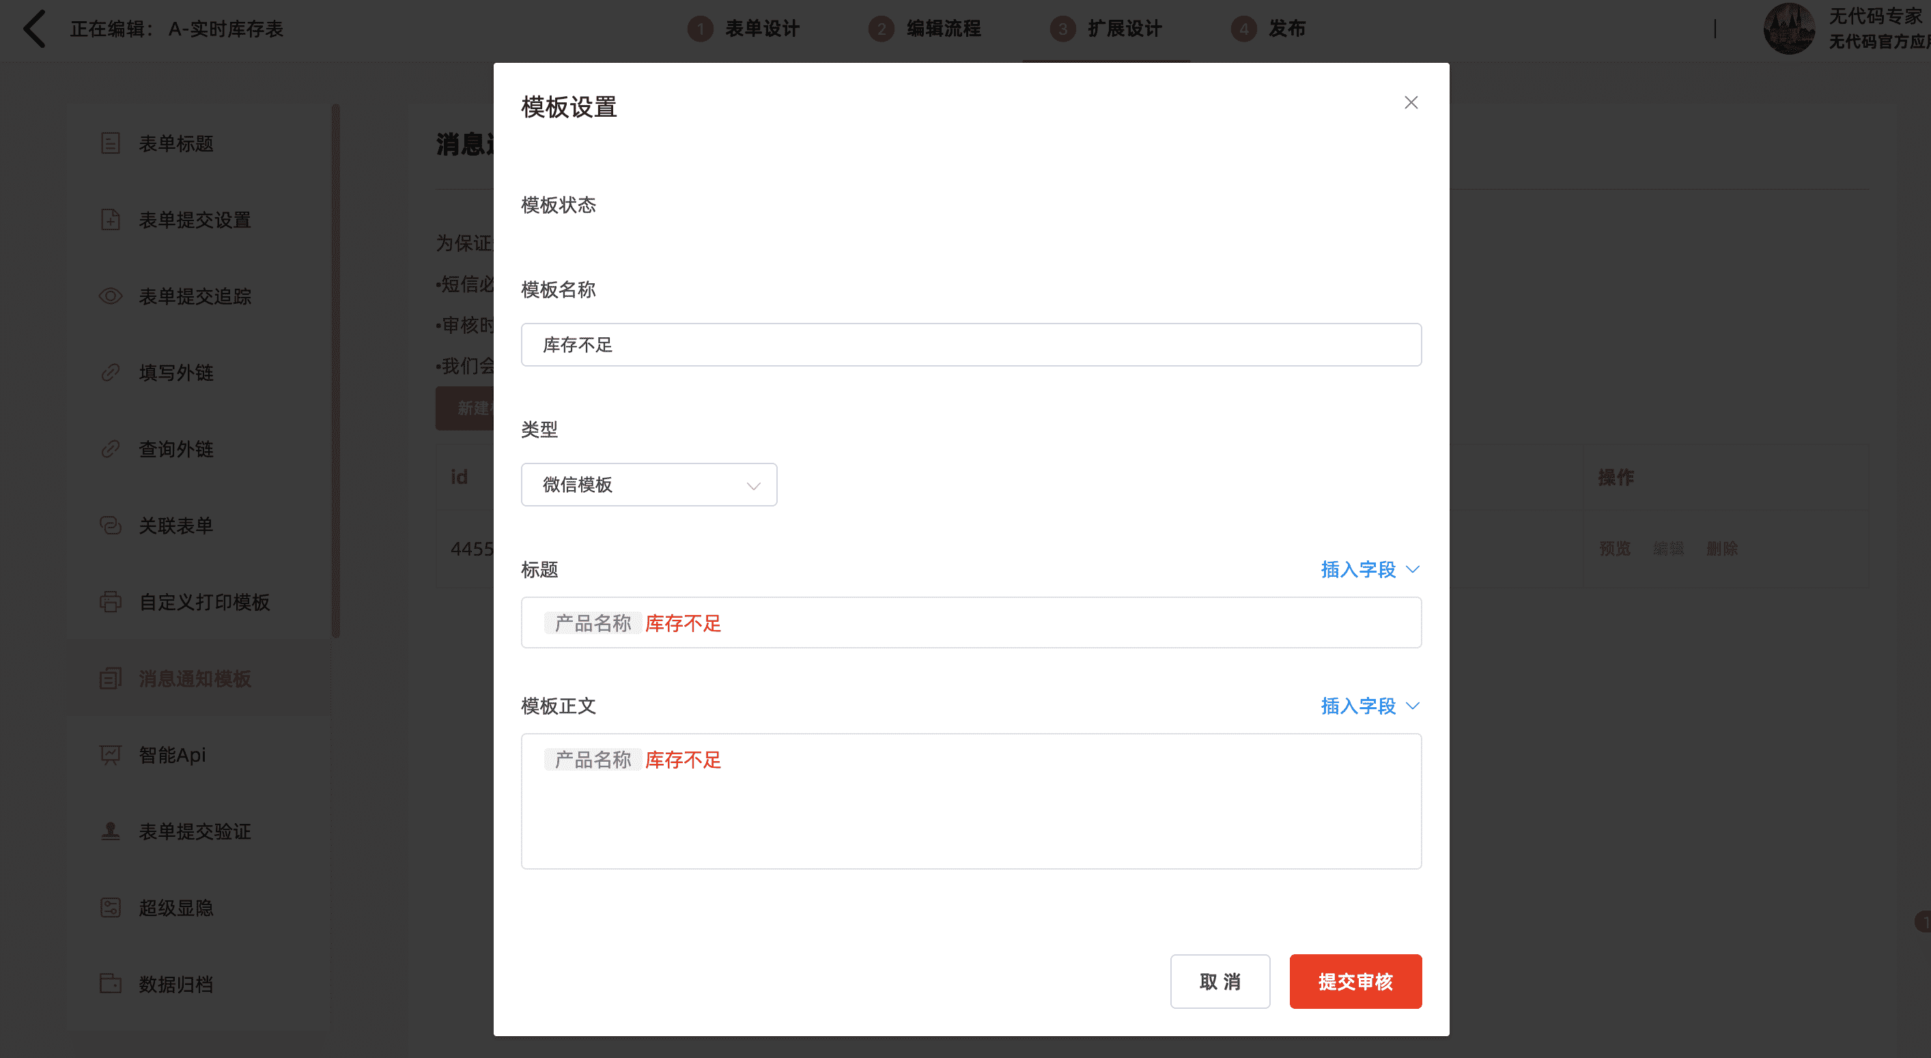Open the 微信模板 type dropdown

[649, 485]
